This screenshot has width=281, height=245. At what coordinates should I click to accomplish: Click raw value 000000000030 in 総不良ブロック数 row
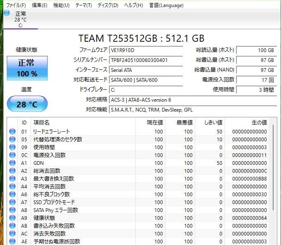[x=250, y=194]
